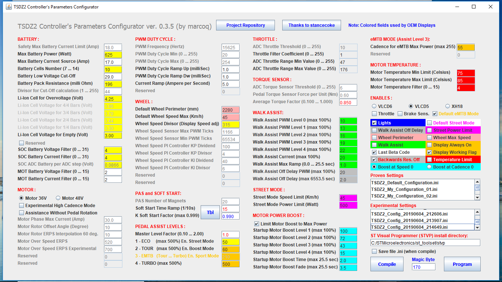Click the Thanks to stancecoke button

pos(312,25)
